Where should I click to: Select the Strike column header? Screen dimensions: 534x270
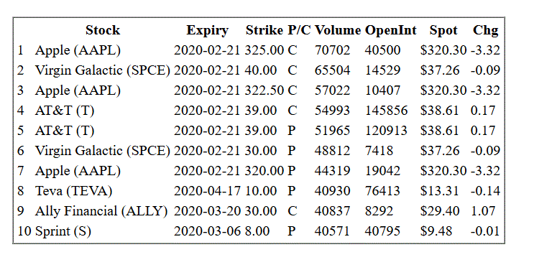(x=264, y=30)
